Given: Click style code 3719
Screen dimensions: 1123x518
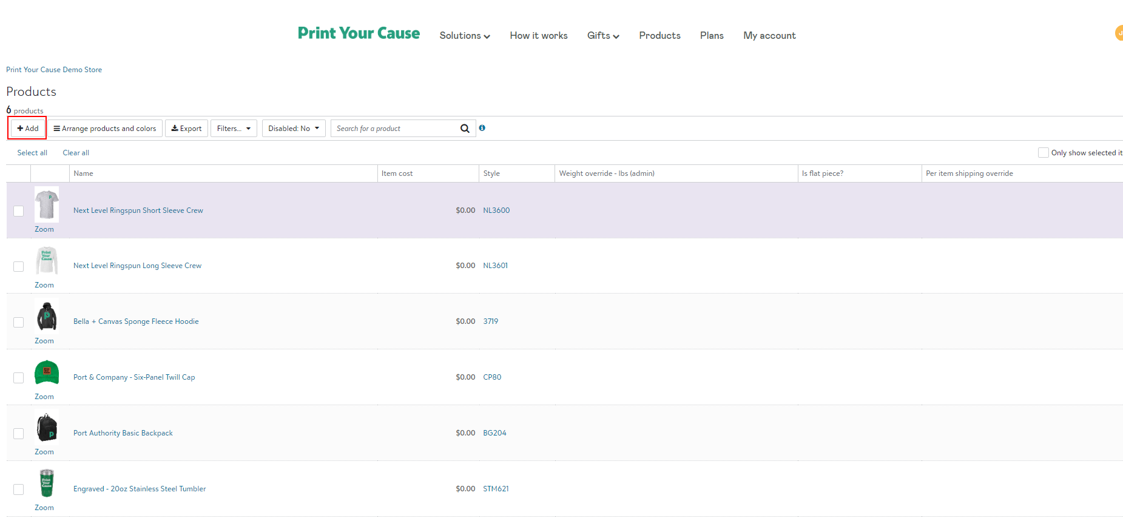Looking at the screenshot, I should tap(490, 321).
